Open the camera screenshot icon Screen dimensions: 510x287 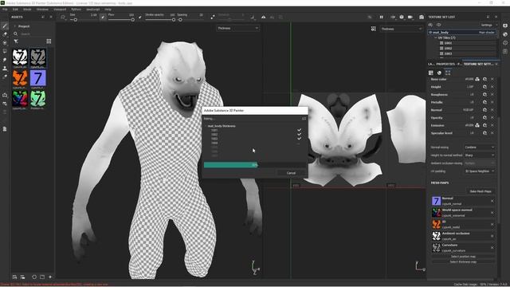click(422, 17)
